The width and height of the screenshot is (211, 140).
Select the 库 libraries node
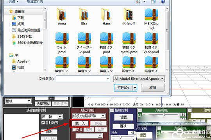pyautogui.click(x=13, y=55)
